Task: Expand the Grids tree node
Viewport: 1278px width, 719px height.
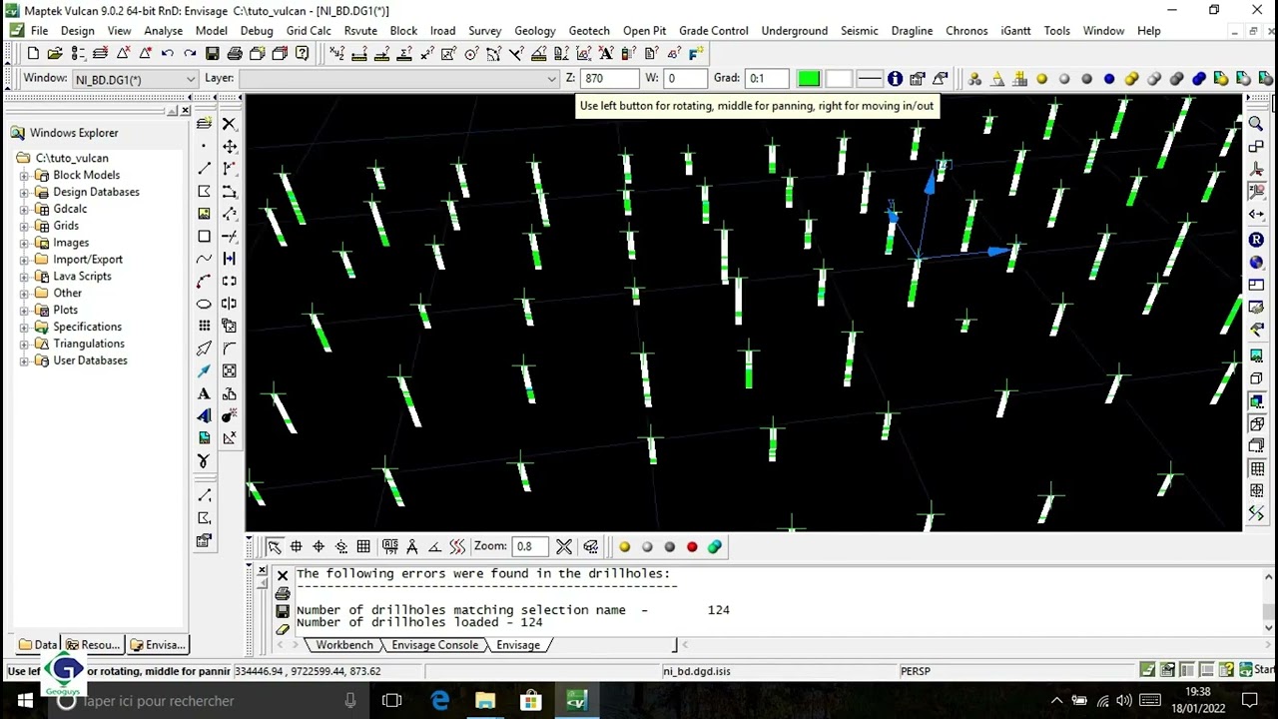Action: click(24, 226)
